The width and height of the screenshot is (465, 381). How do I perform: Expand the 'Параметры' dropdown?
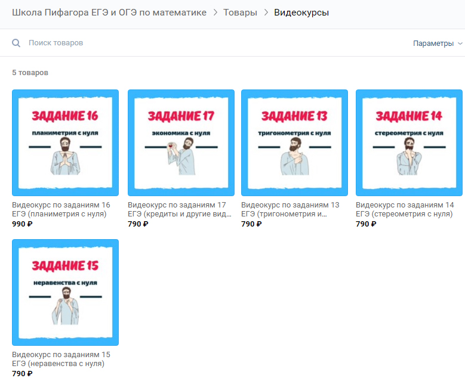coord(438,44)
